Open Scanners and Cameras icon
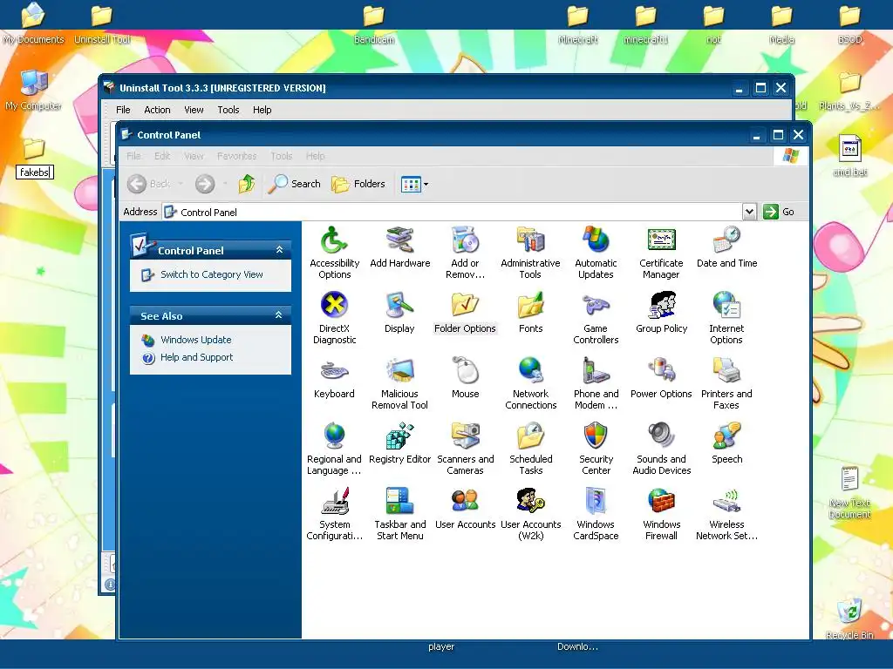The height and width of the screenshot is (669, 893). [x=465, y=449]
